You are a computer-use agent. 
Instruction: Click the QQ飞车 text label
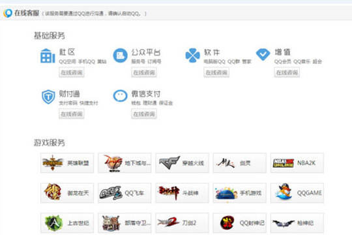[134, 193]
